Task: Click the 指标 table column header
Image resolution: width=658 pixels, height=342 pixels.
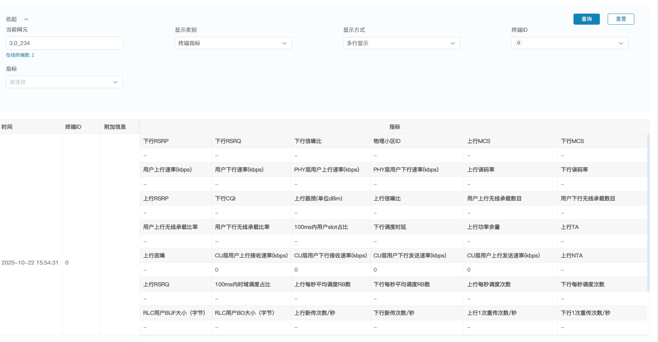Action: 394,127
